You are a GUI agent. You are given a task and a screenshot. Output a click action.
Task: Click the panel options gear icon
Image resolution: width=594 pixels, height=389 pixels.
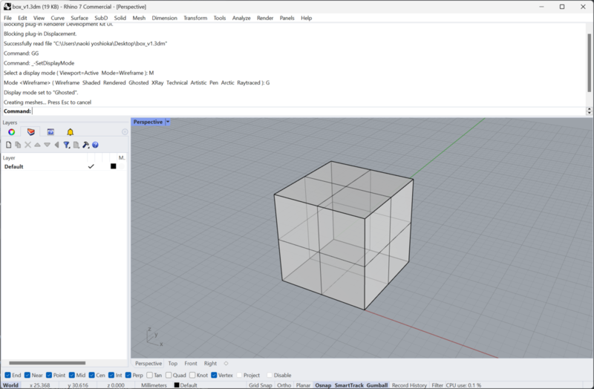[125, 132]
